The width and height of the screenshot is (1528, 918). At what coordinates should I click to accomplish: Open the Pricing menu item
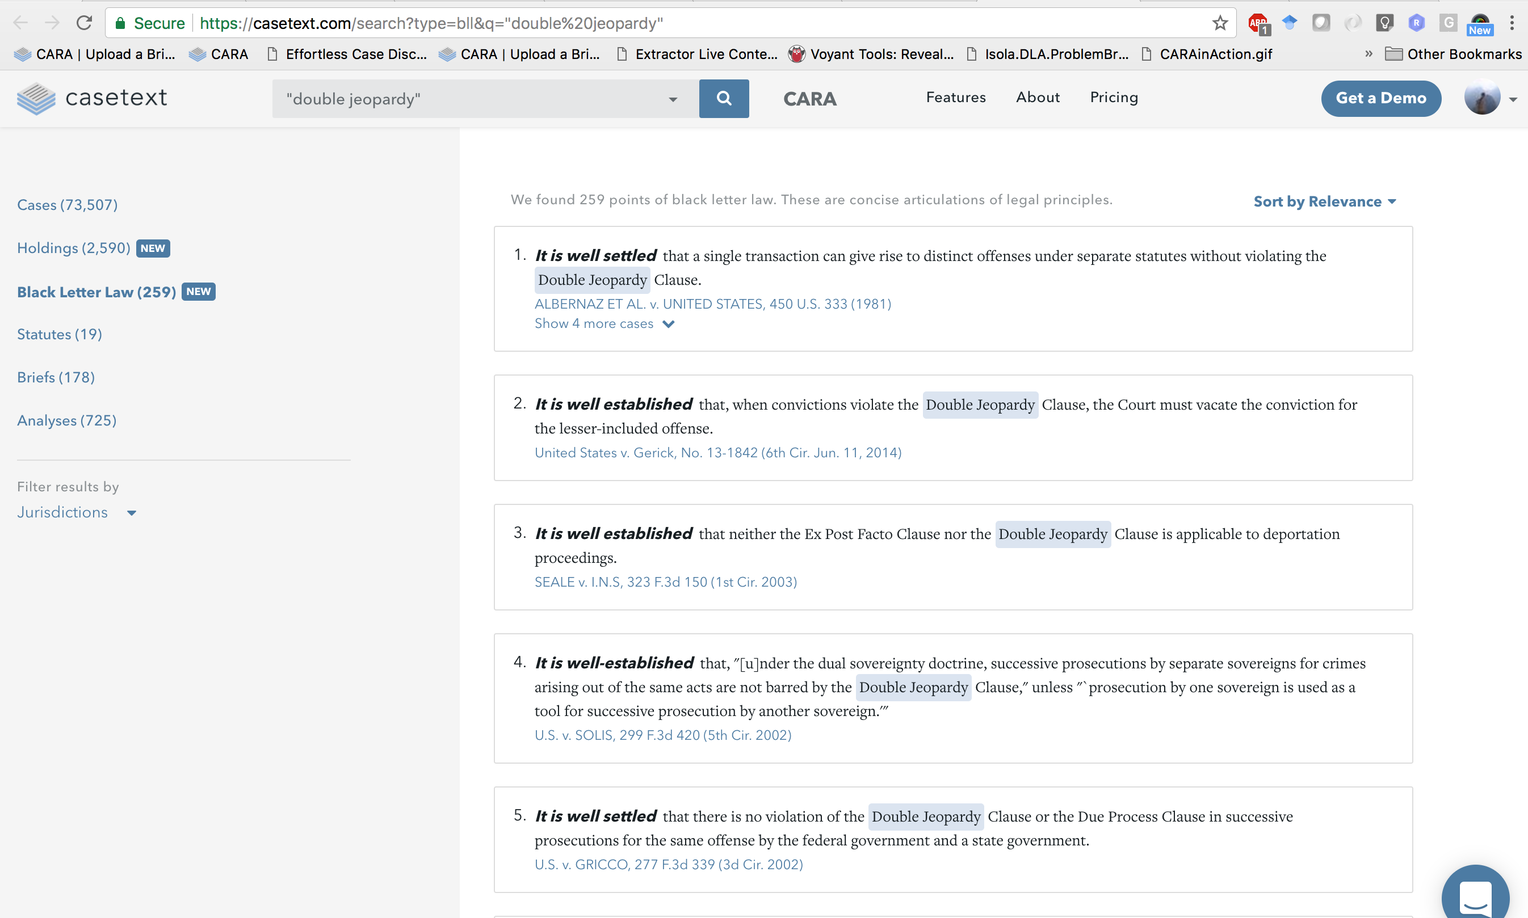pyautogui.click(x=1113, y=97)
